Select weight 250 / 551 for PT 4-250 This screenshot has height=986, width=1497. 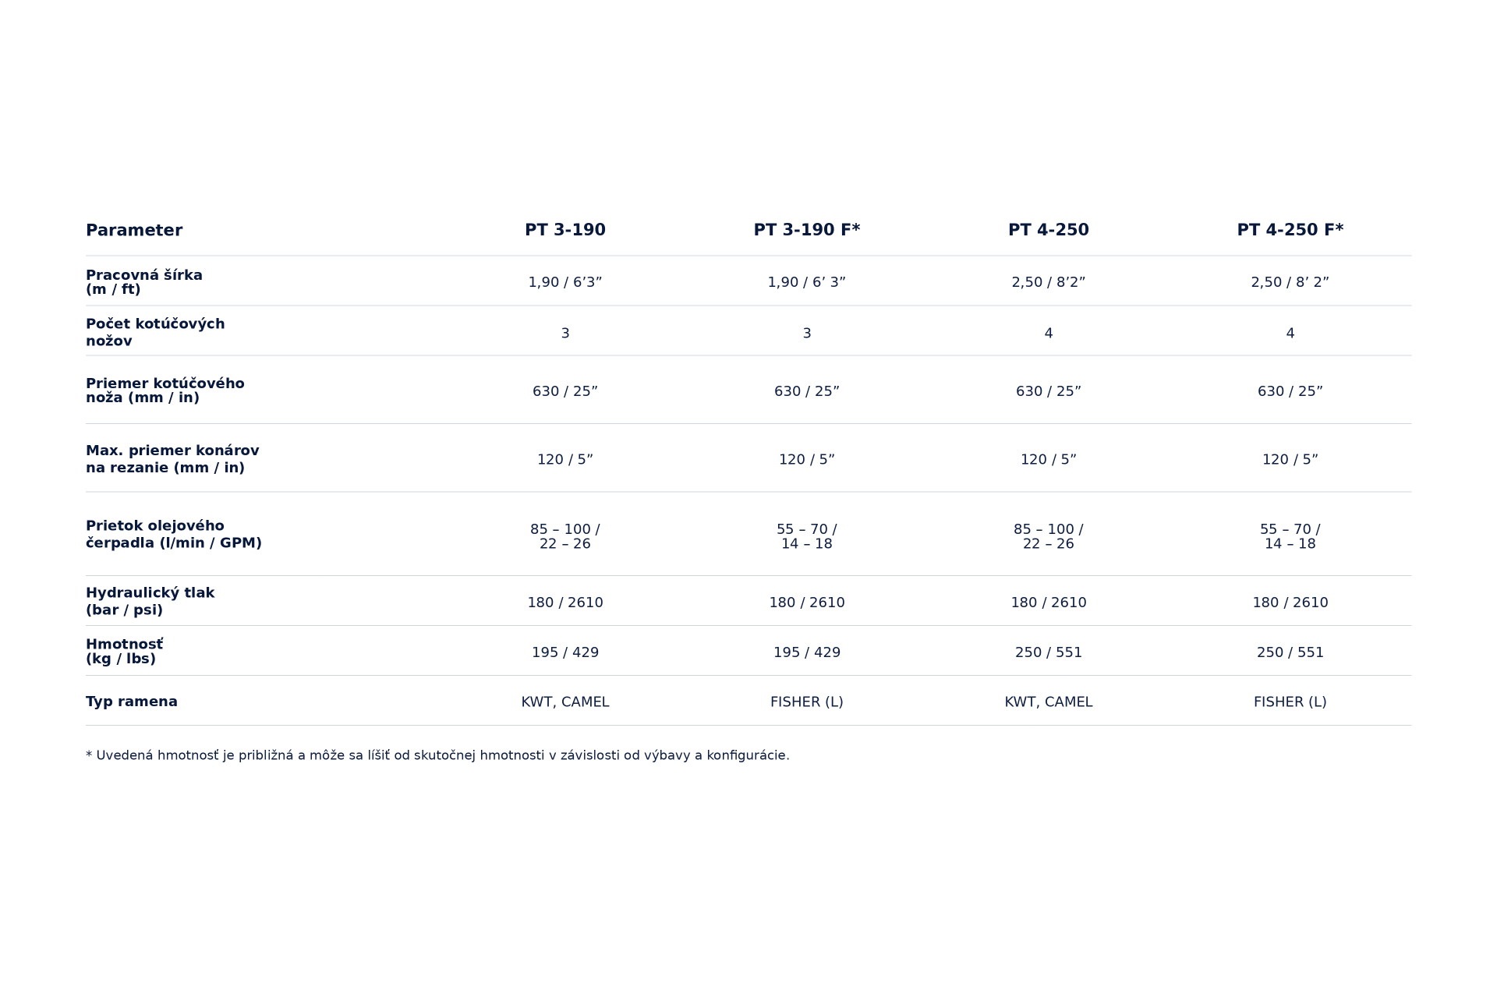1049,652
